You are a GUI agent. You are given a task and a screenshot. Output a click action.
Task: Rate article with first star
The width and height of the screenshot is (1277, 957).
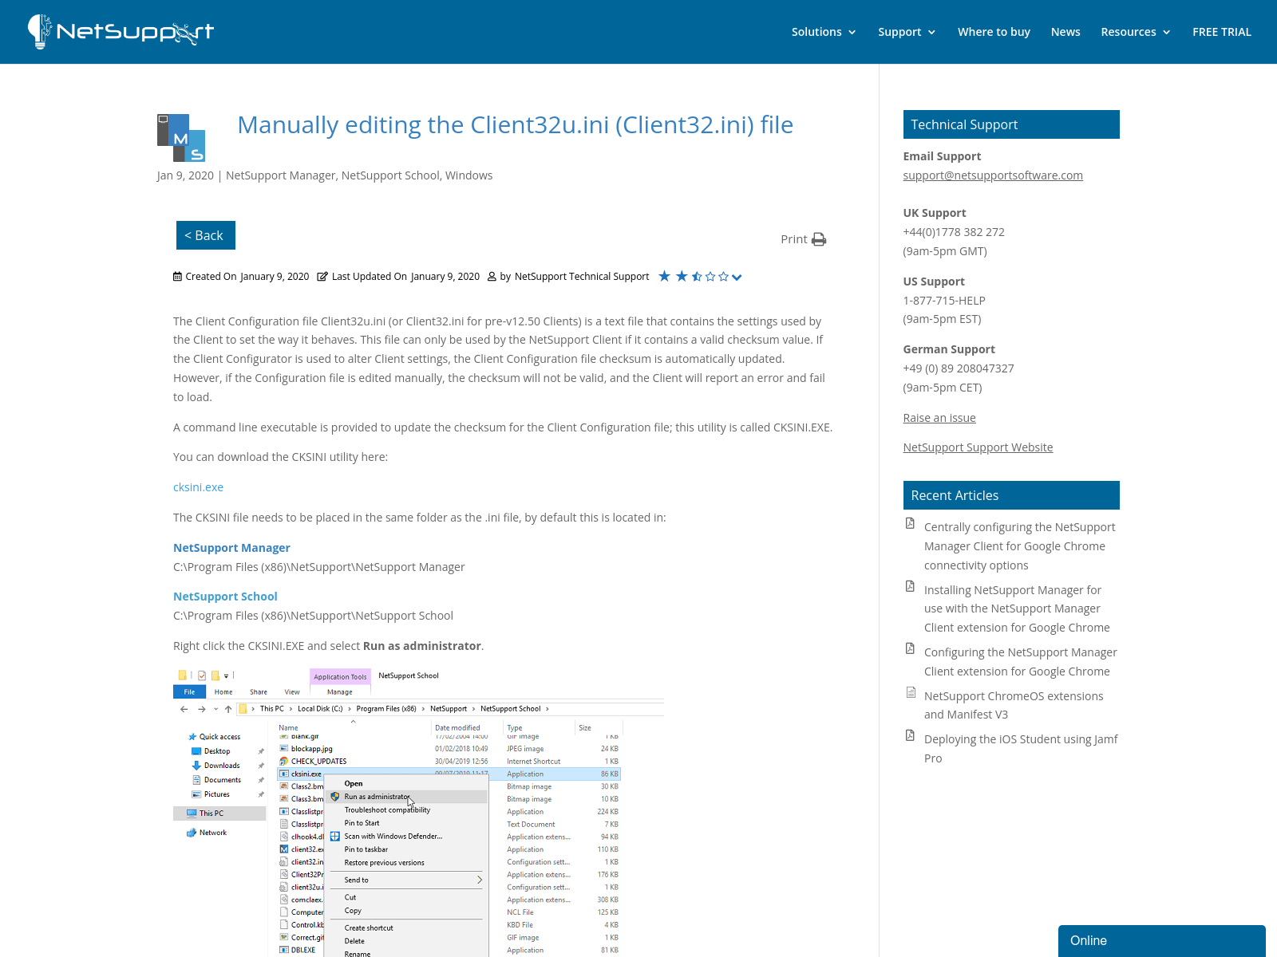[664, 277]
